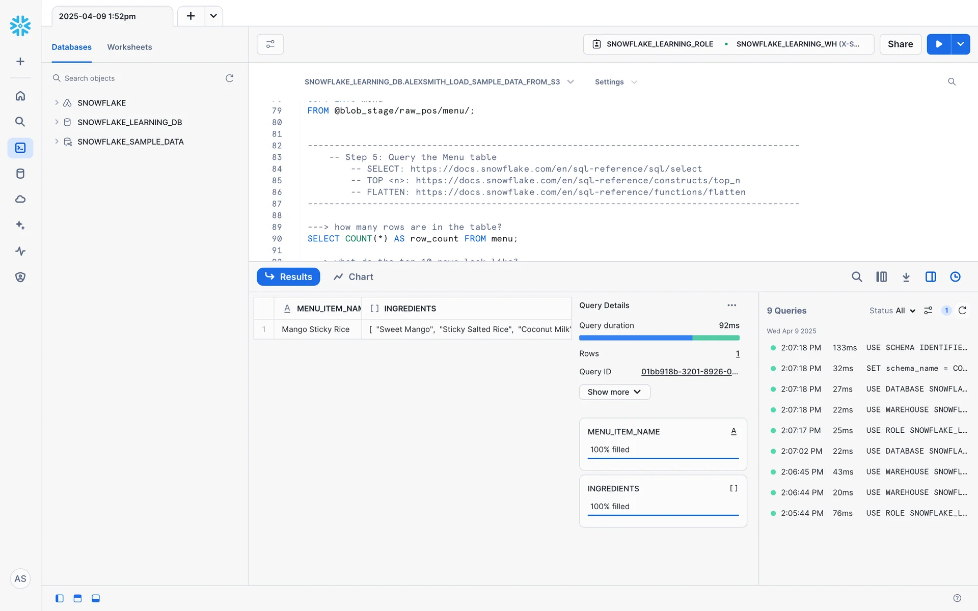
Task: Run the worksheet with the blue play button
Action: 938,44
